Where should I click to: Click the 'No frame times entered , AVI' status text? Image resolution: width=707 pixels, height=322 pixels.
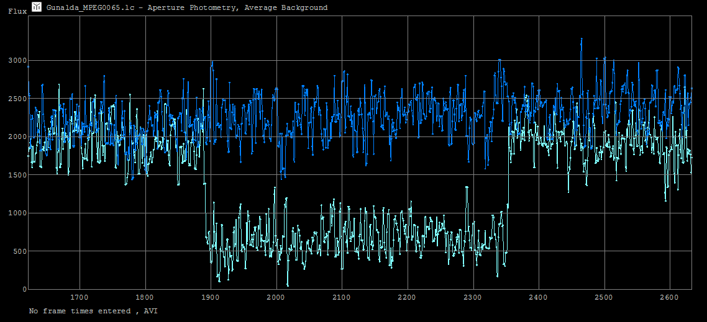tap(93, 311)
